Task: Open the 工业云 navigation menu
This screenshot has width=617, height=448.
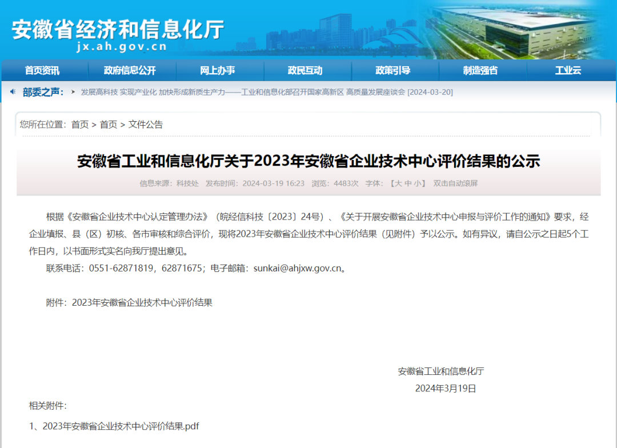Action: tap(570, 70)
